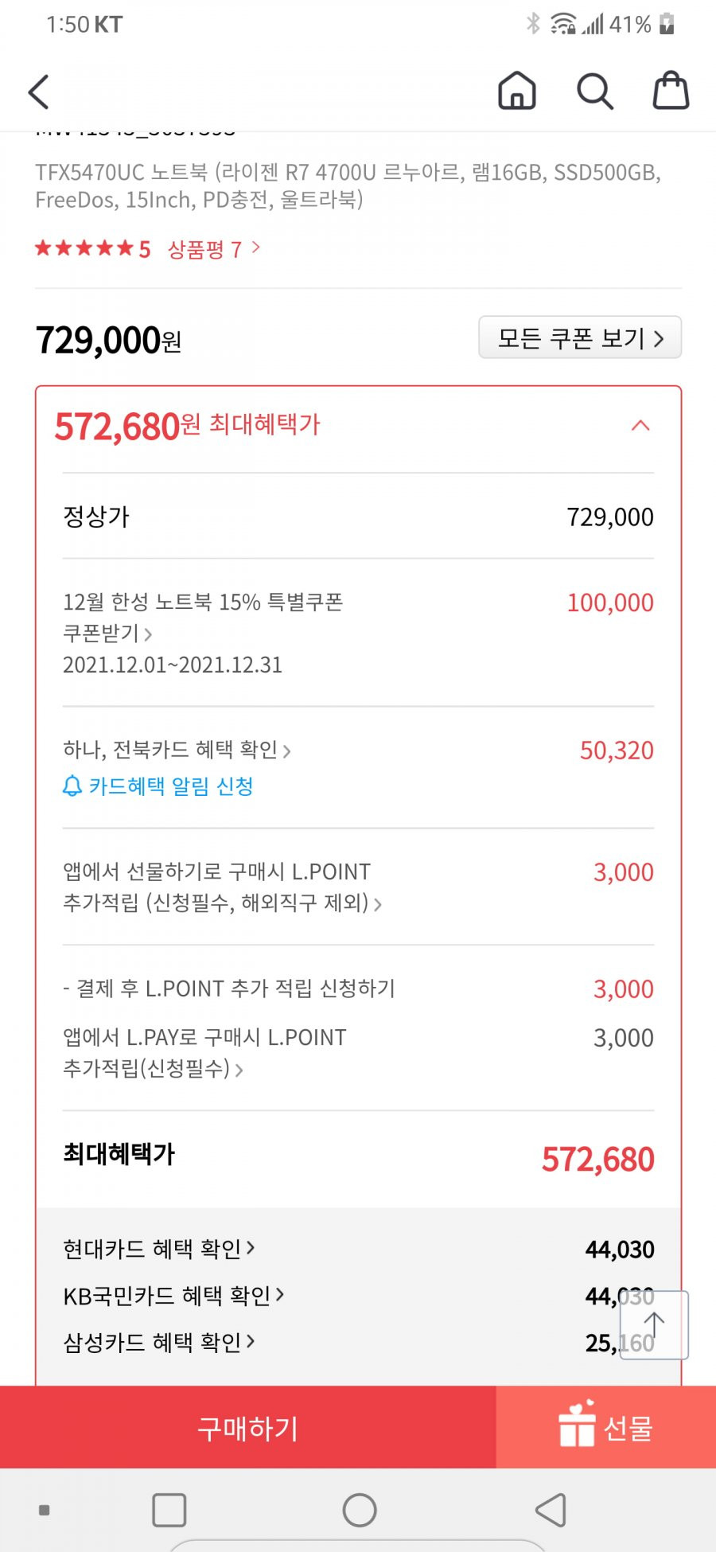This screenshot has height=1552, width=716.
Task: Open search with magnifier icon
Action: 594,91
